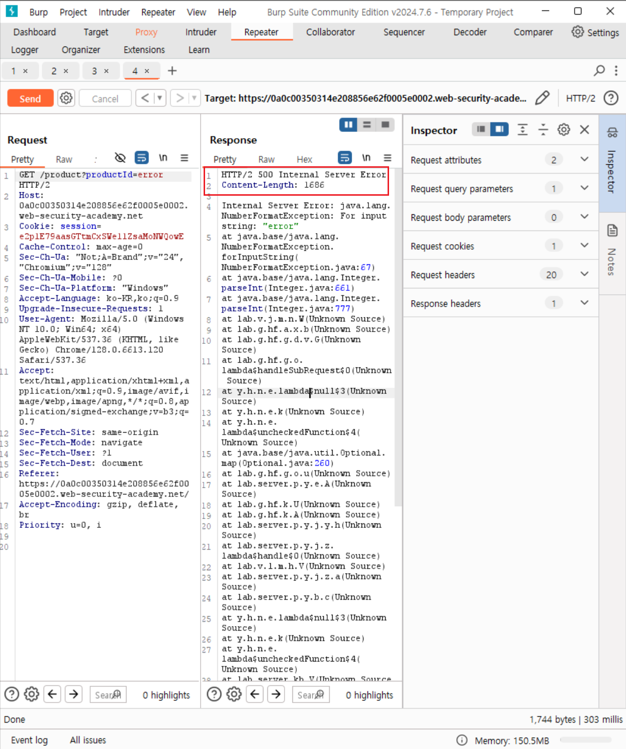
Task: Switch to the Proxy tab
Action: [x=146, y=32]
